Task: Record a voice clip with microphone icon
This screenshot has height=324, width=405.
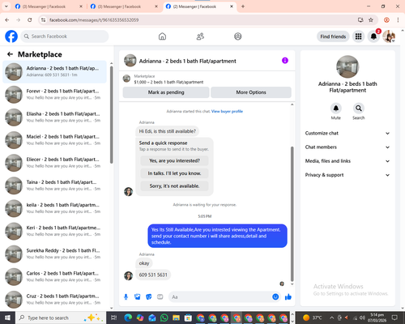Action: (126, 297)
